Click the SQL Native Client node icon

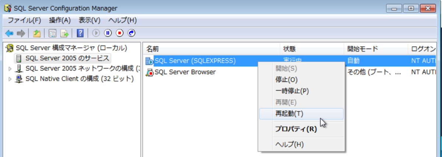(20, 79)
